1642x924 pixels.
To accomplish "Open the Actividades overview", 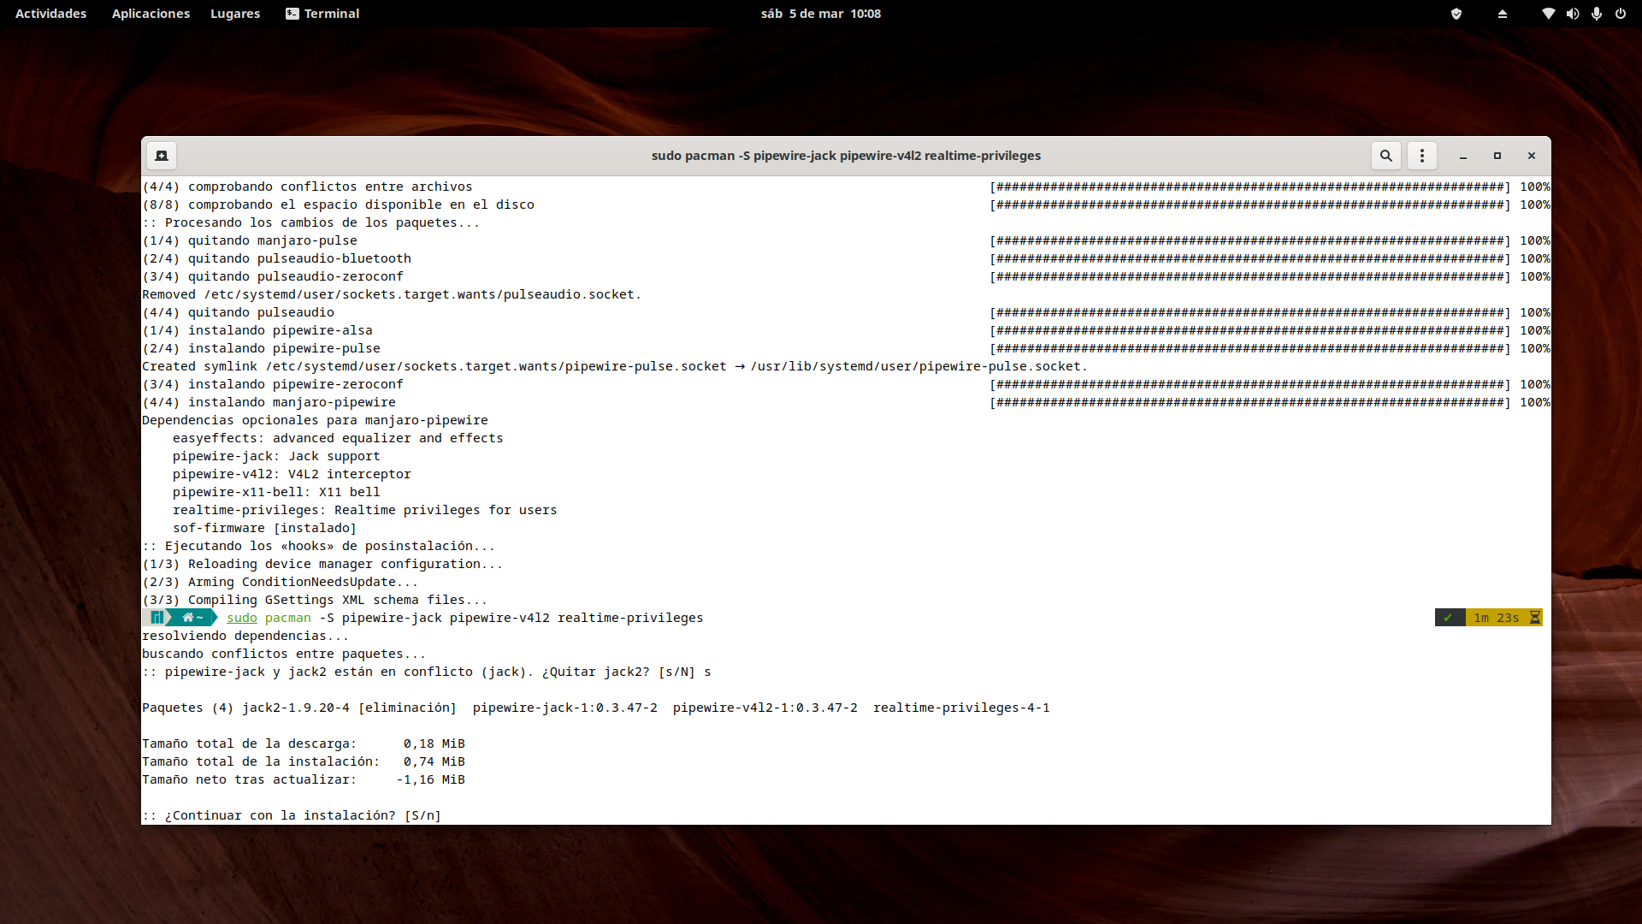I will [50, 14].
